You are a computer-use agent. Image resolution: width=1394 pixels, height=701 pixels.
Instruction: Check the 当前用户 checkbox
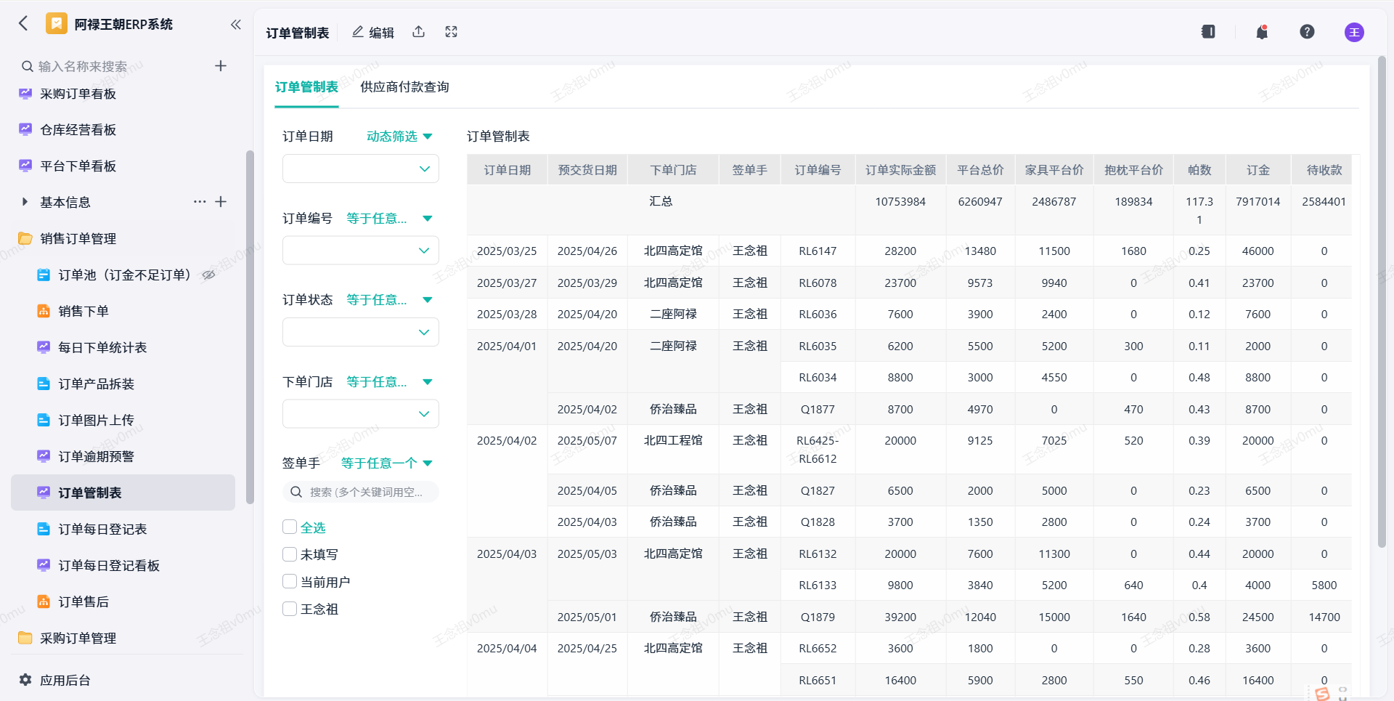[290, 581]
